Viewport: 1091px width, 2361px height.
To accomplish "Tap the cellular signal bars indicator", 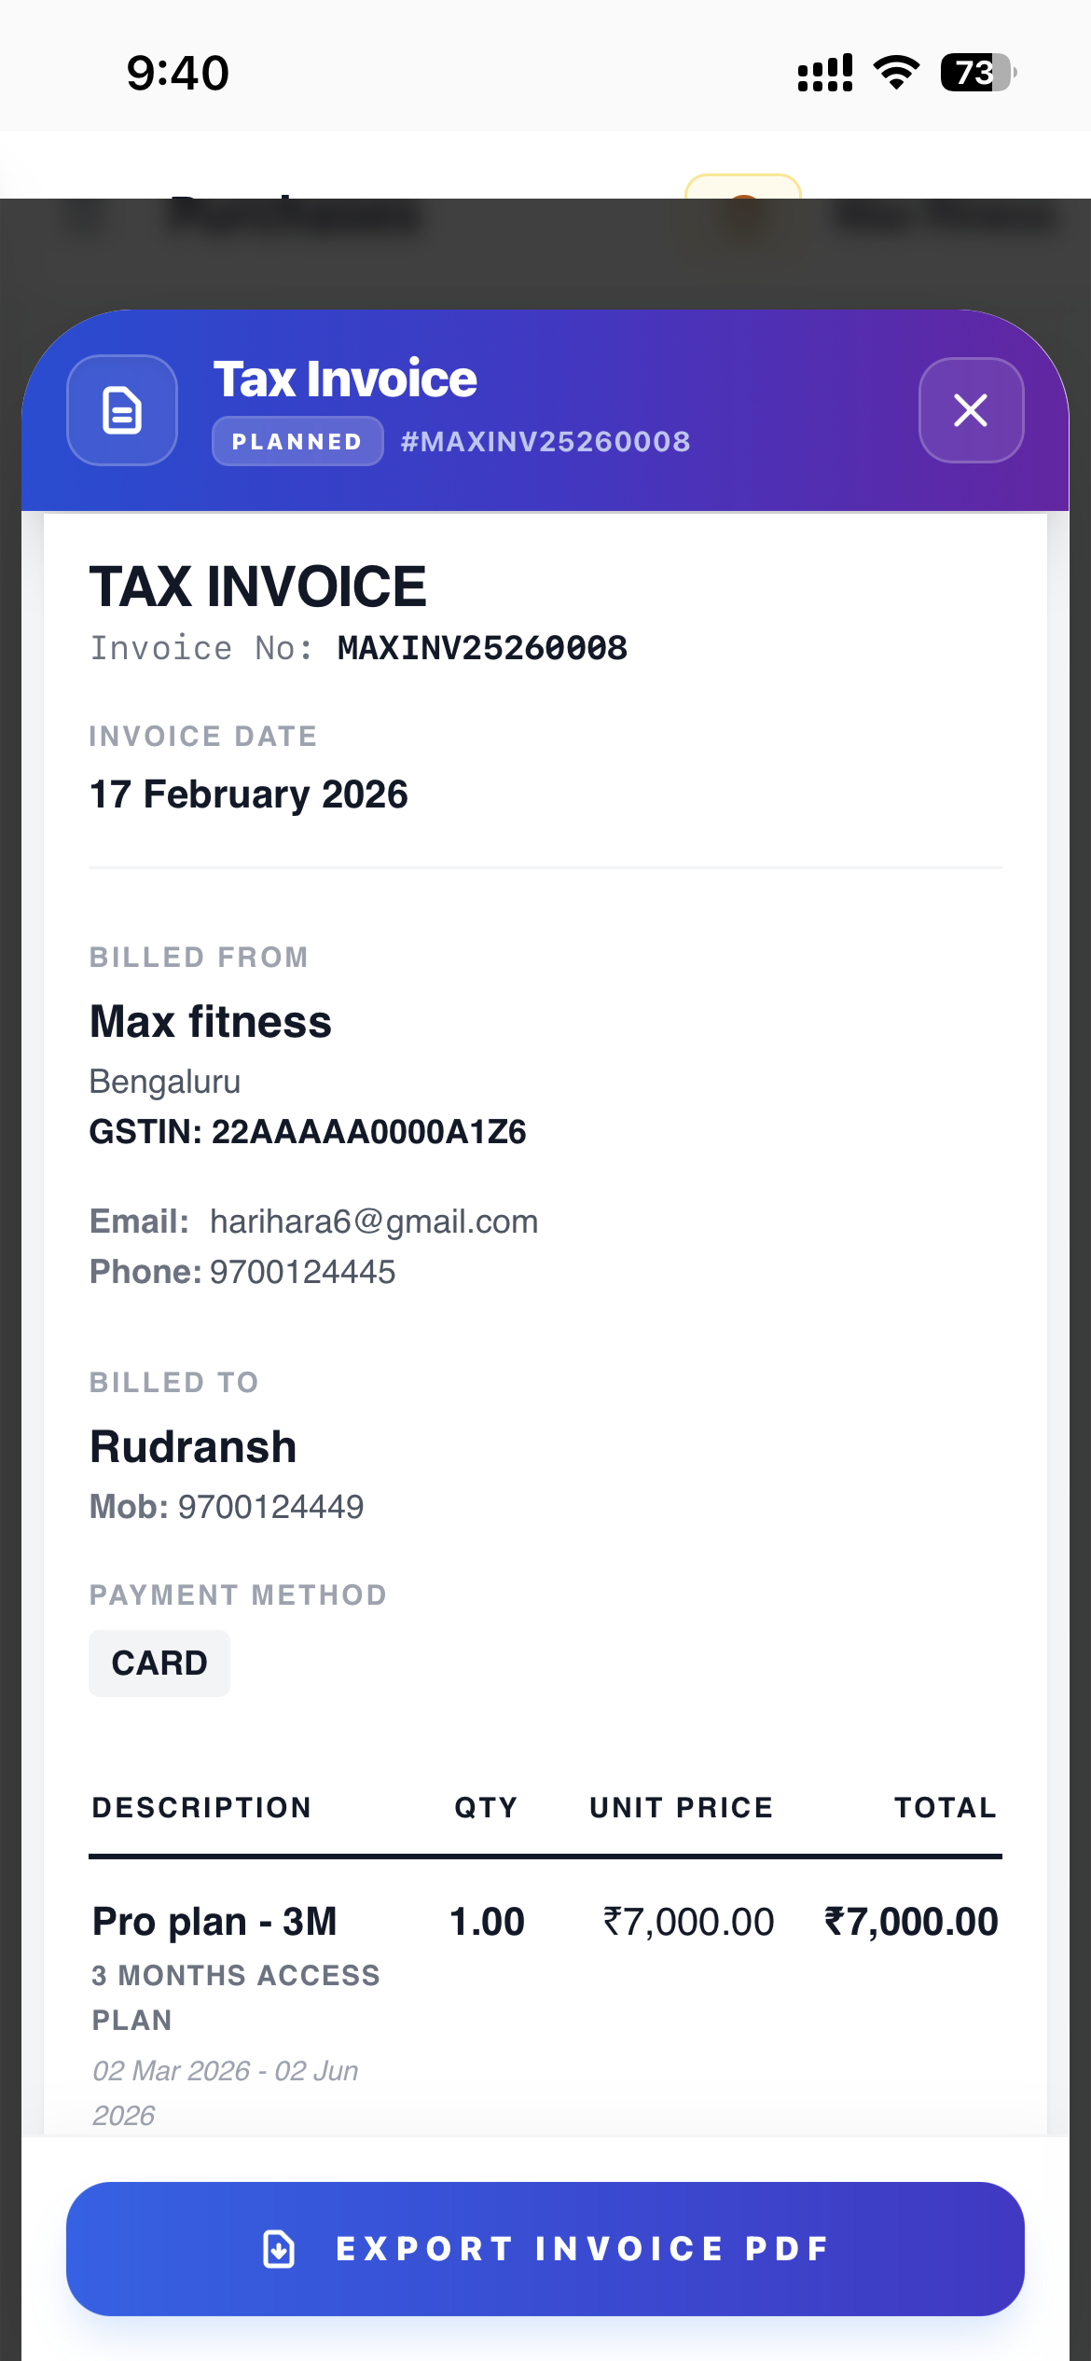I will (x=824, y=72).
